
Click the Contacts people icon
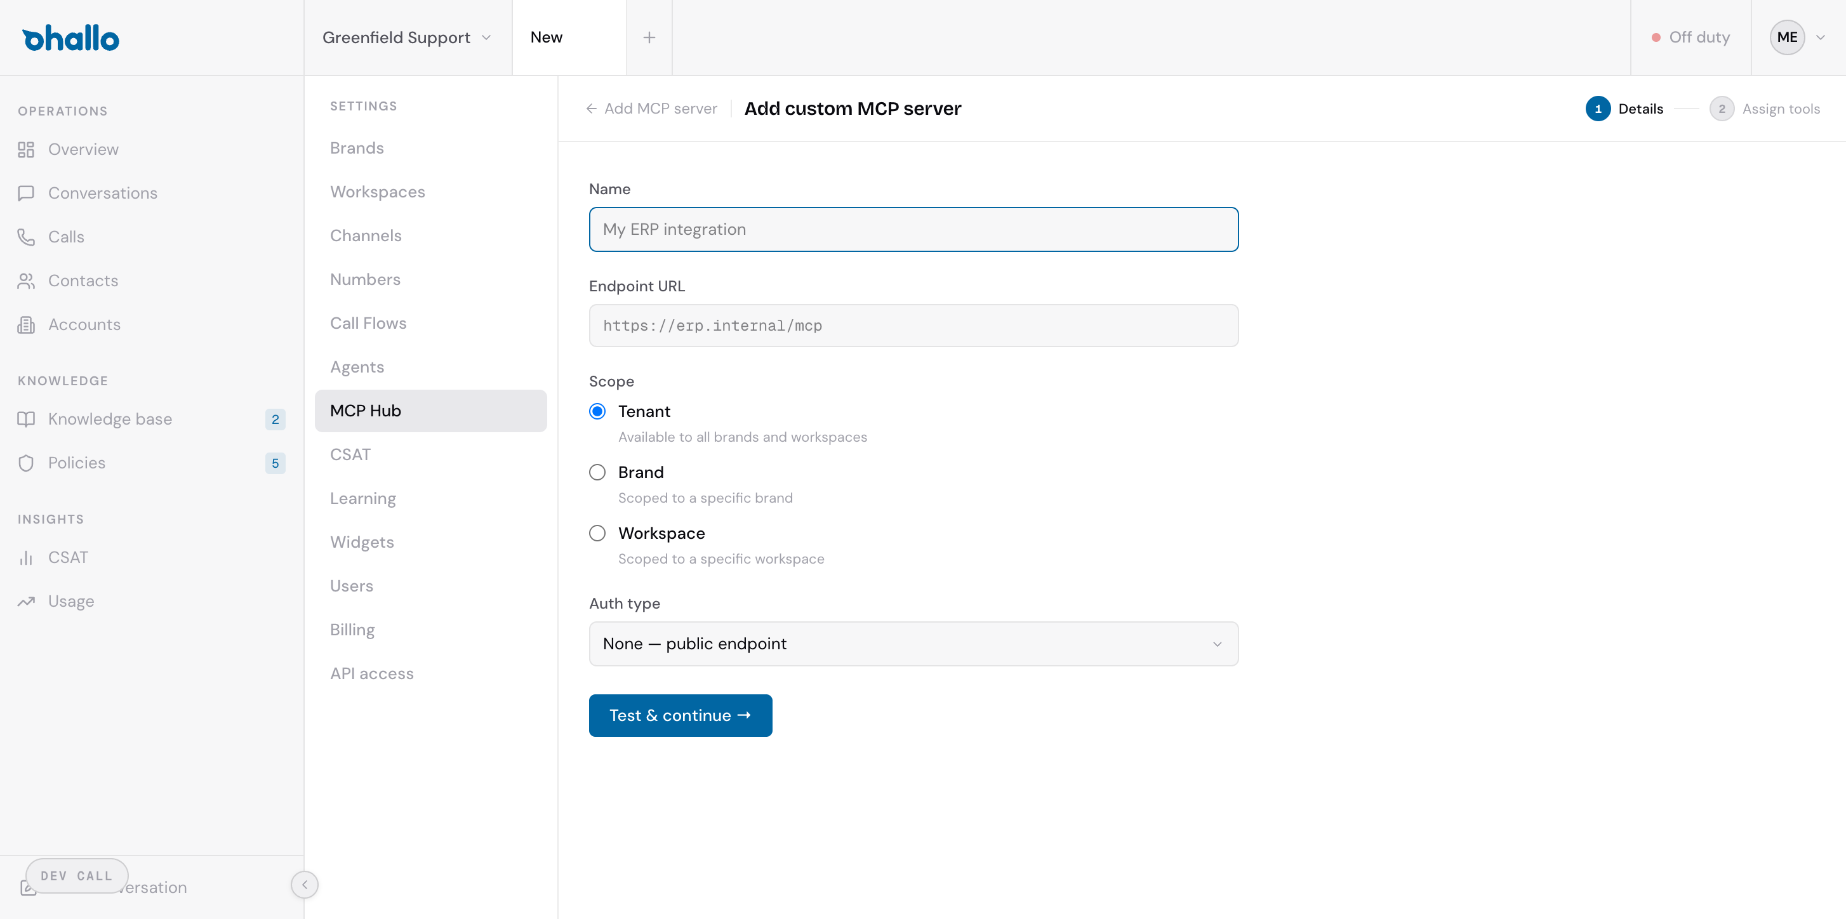(x=27, y=280)
